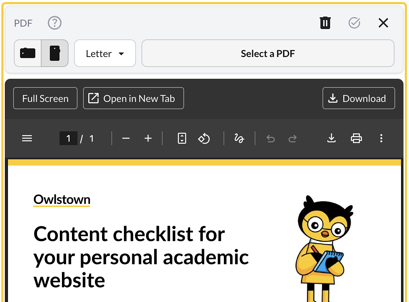This screenshot has height=302, width=409.
Task: Click the help question mark icon
Action: click(54, 23)
